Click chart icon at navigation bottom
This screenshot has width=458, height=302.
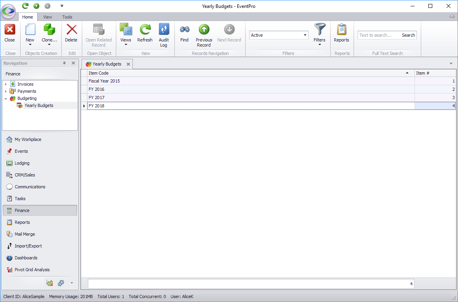point(50,283)
